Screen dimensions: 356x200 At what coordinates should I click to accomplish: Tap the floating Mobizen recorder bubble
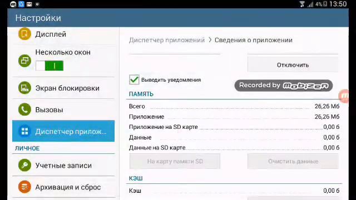tap(344, 96)
